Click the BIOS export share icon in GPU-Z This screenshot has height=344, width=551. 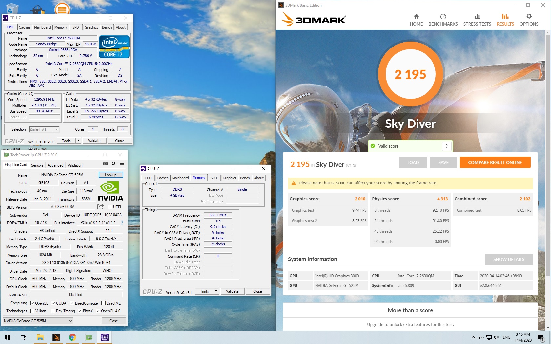coord(101,207)
